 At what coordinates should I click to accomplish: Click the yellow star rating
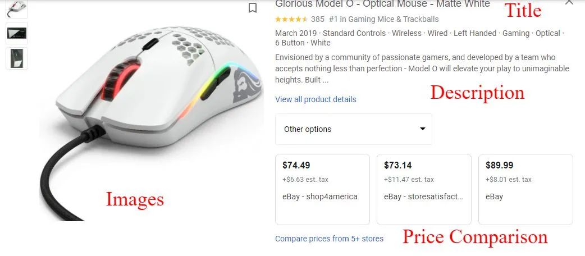pyautogui.click(x=291, y=19)
